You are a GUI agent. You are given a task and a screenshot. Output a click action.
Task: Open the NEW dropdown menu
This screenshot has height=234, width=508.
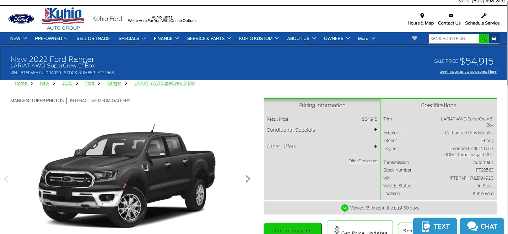point(18,38)
